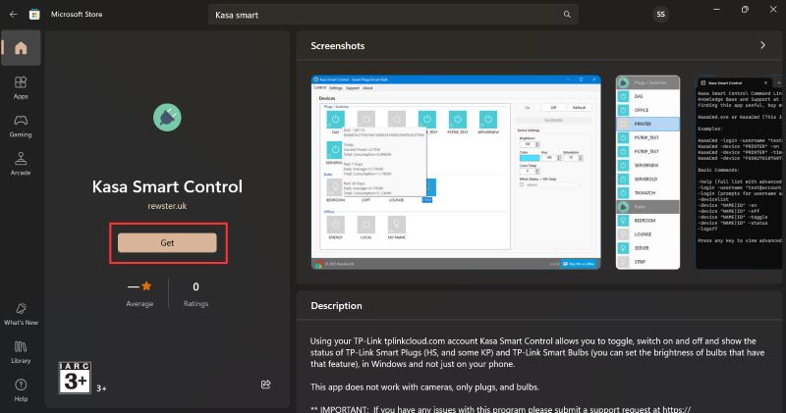This screenshot has height=413, width=786.
Task: Open the SS user profile avatar
Action: click(660, 15)
